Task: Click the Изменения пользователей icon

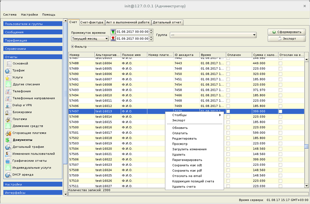Action: (x=8, y=154)
